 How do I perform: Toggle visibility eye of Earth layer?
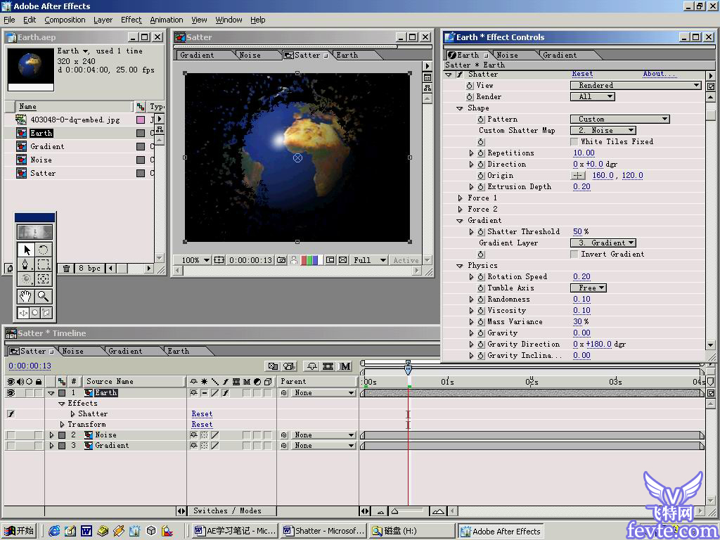tap(11, 393)
